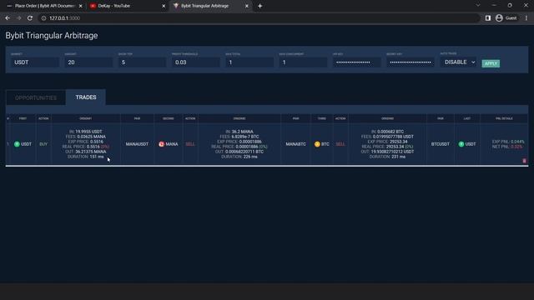Click the MANAUSDT pair cell

click(137, 144)
